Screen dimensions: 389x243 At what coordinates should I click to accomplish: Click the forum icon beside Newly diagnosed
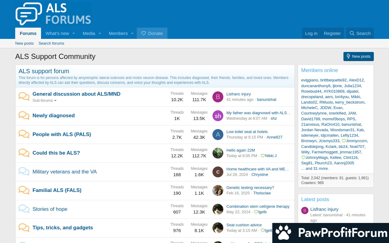[24, 115]
